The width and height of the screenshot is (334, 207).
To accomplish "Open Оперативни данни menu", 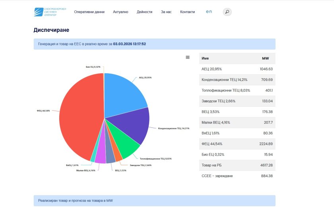I will (x=89, y=12).
